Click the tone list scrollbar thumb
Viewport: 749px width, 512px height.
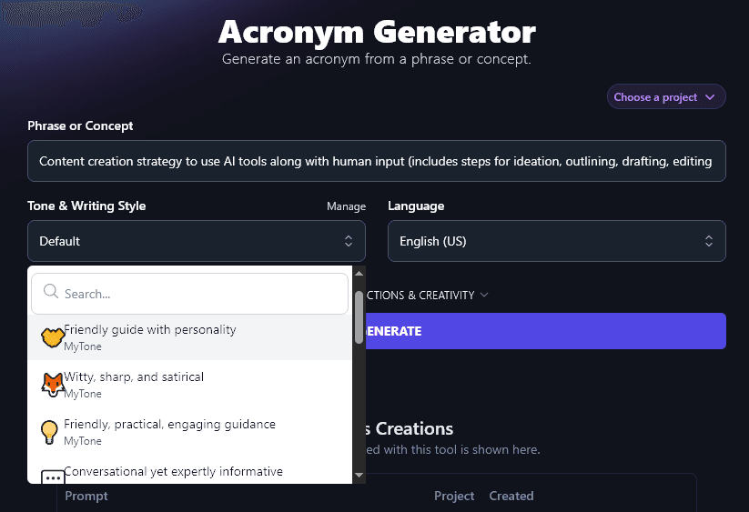[x=359, y=318]
